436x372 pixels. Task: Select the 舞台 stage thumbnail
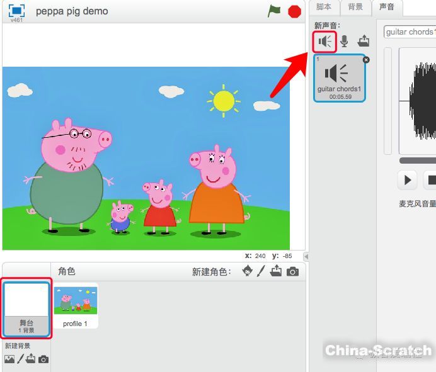pos(26,309)
